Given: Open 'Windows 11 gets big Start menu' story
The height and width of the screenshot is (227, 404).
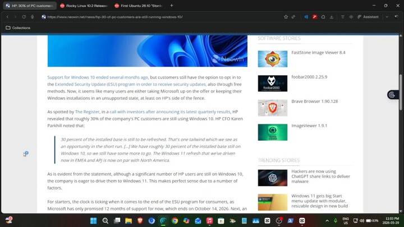Looking at the screenshot, I should [319, 201].
